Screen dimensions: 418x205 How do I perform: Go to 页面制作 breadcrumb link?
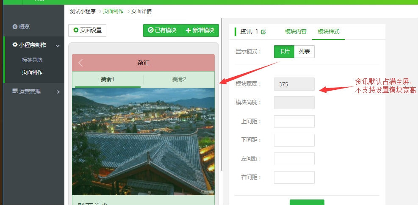click(113, 11)
